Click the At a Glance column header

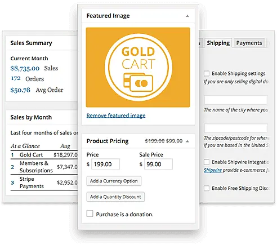coord(25,146)
